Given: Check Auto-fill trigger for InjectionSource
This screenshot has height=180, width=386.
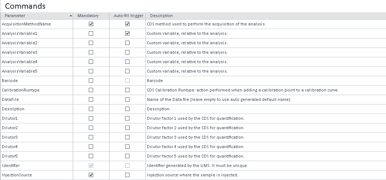Looking at the screenshot, I should point(127,175).
